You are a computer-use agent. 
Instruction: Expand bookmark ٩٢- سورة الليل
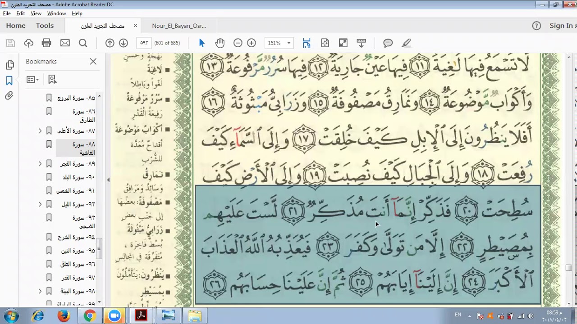(40, 204)
